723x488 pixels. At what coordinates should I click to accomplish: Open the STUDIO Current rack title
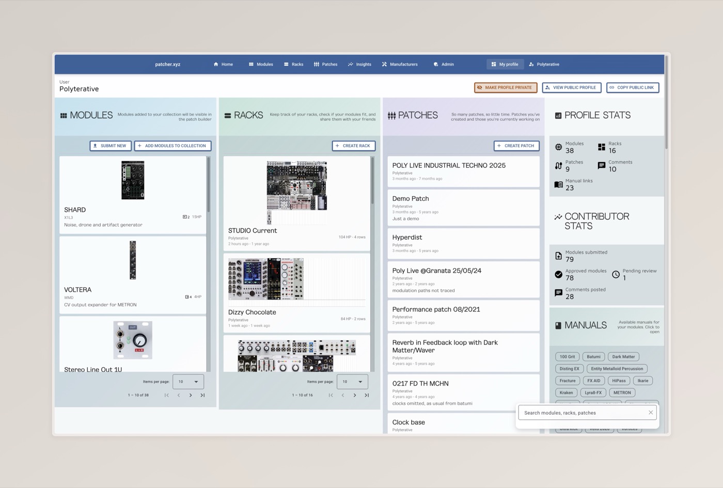point(253,231)
